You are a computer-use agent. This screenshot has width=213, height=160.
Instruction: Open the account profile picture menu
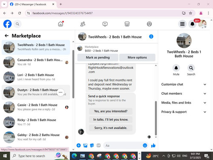pyautogui.click(x=202, y=24)
